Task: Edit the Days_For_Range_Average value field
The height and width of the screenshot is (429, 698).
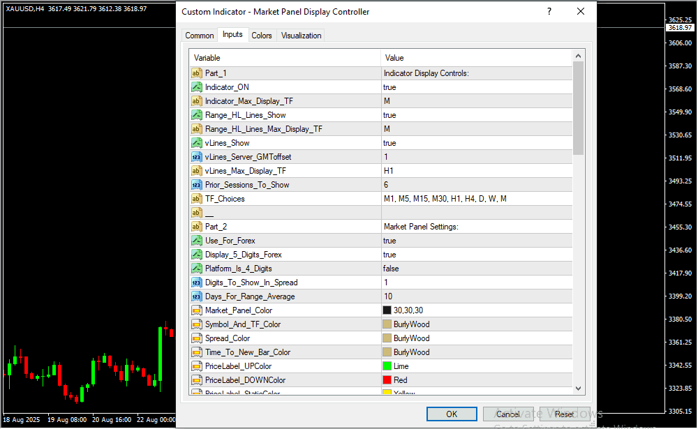Action: [476, 296]
